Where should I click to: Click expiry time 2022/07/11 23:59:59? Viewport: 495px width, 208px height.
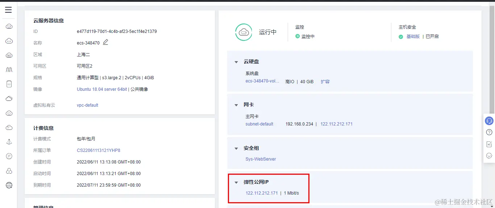(109, 185)
